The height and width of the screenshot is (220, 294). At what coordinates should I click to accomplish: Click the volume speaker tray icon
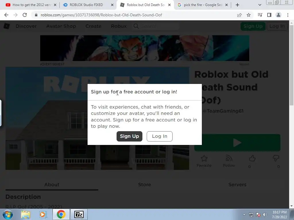265,215
